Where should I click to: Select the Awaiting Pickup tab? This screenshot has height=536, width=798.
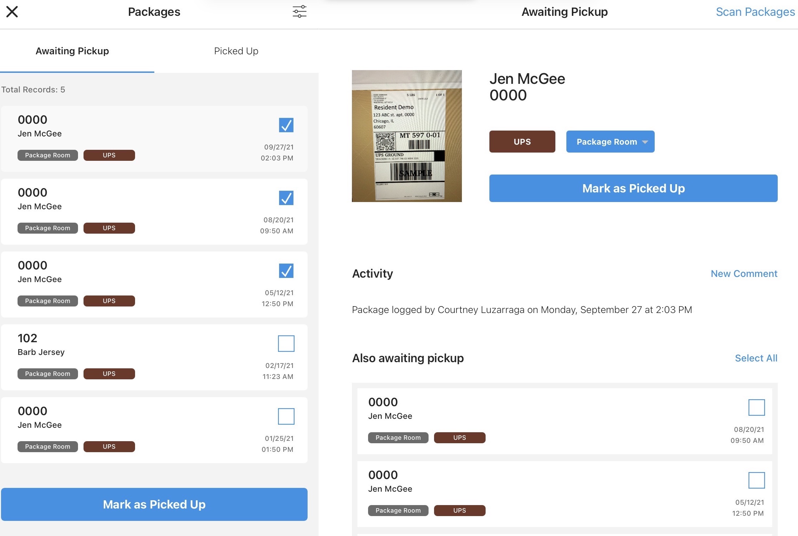tap(72, 51)
